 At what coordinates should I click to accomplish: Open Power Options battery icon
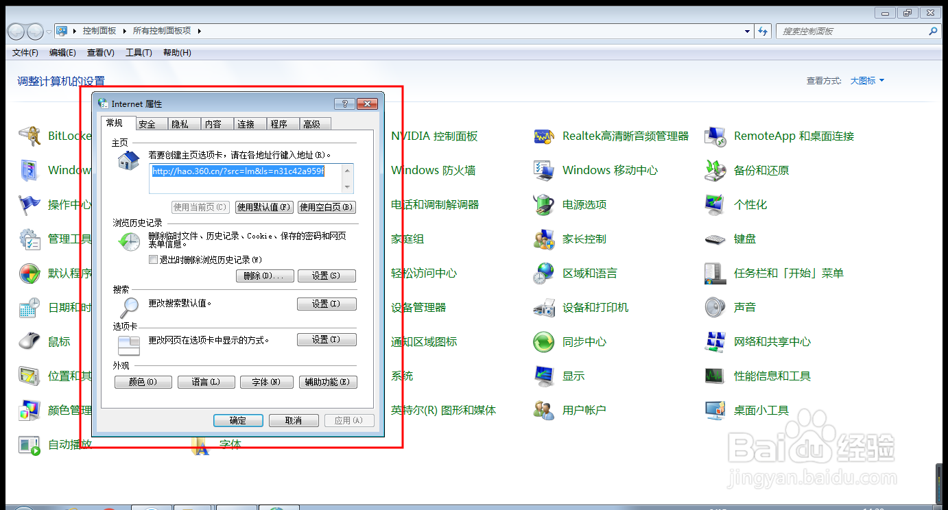click(x=544, y=204)
